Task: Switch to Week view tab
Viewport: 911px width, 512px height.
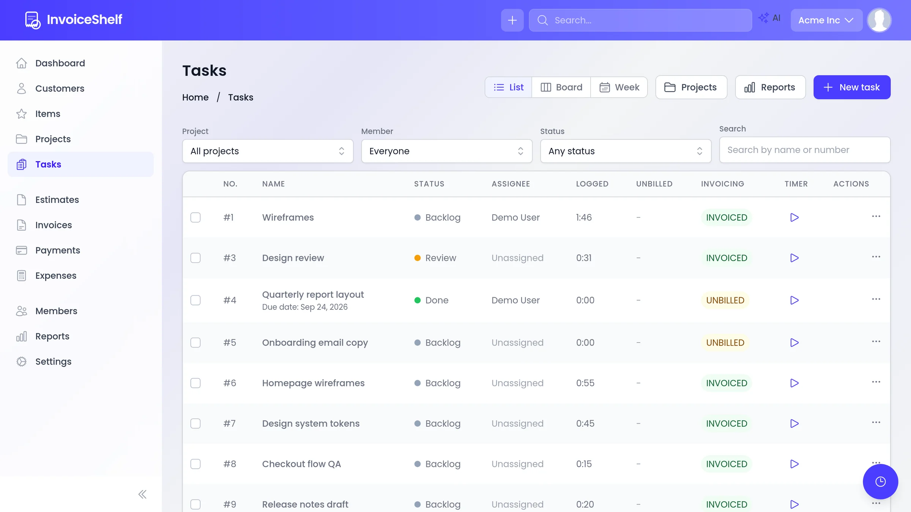Action: [x=619, y=87]
